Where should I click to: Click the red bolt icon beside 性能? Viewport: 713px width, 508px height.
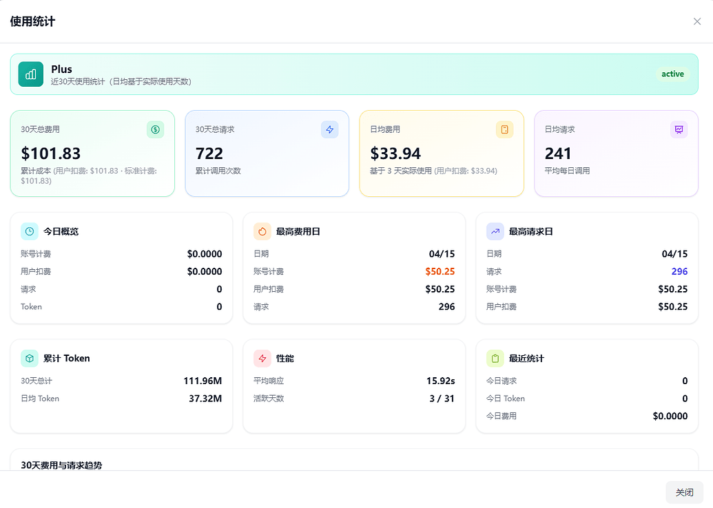coord(262,359)
